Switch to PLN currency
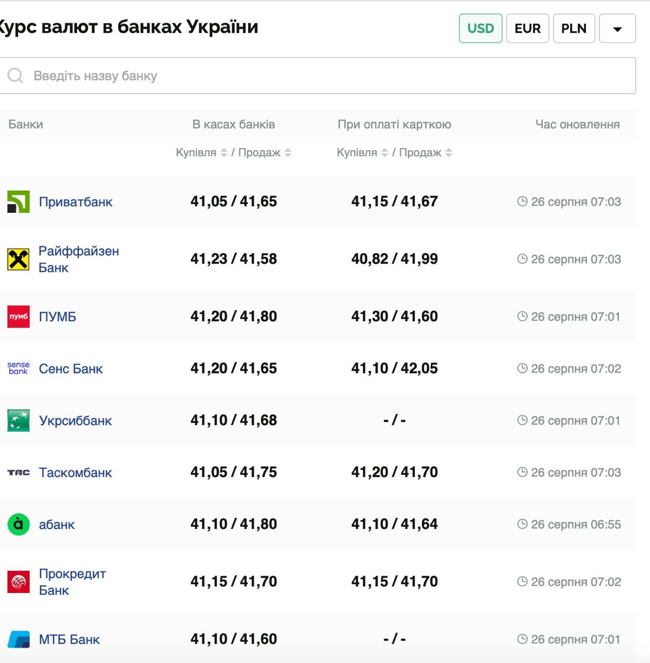This screenshot has width=650, height=663. (x=573, y=28)
